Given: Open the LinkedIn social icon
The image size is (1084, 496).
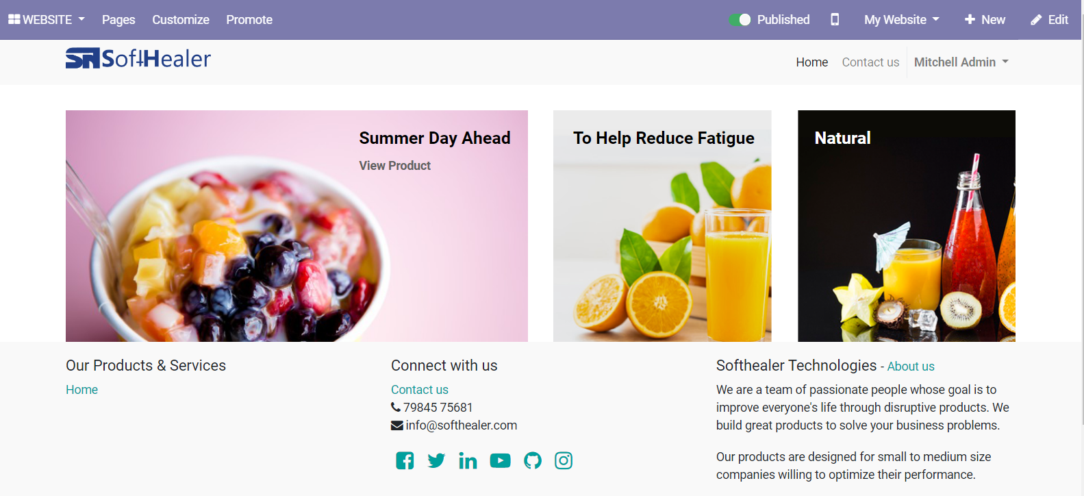Looking at the screenshot, I should pos(468,460).
